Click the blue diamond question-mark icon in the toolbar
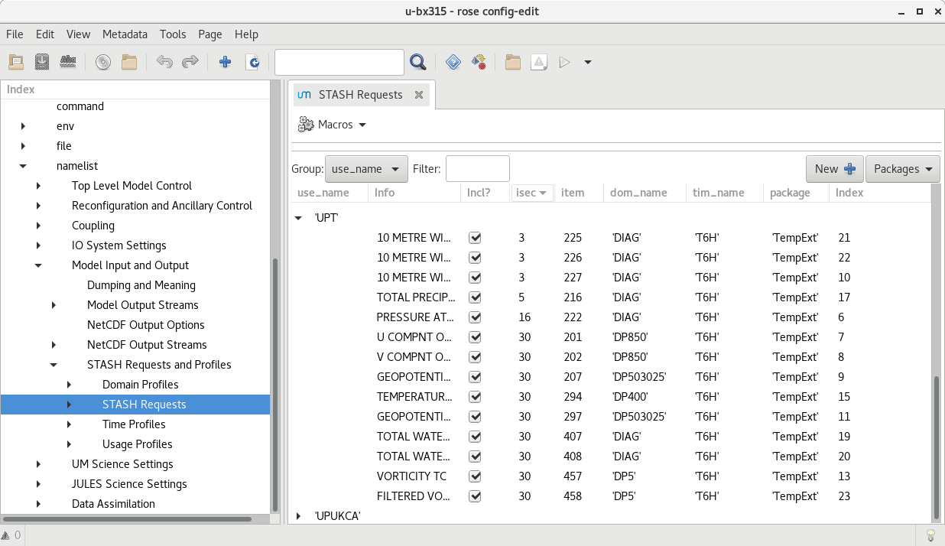Screen dimensions: 945x546 click(453, 62)
